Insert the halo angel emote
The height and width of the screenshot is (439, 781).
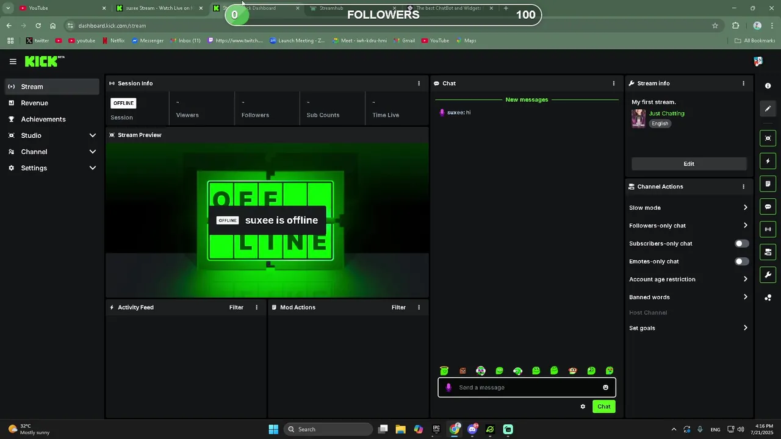click(444, 371)
